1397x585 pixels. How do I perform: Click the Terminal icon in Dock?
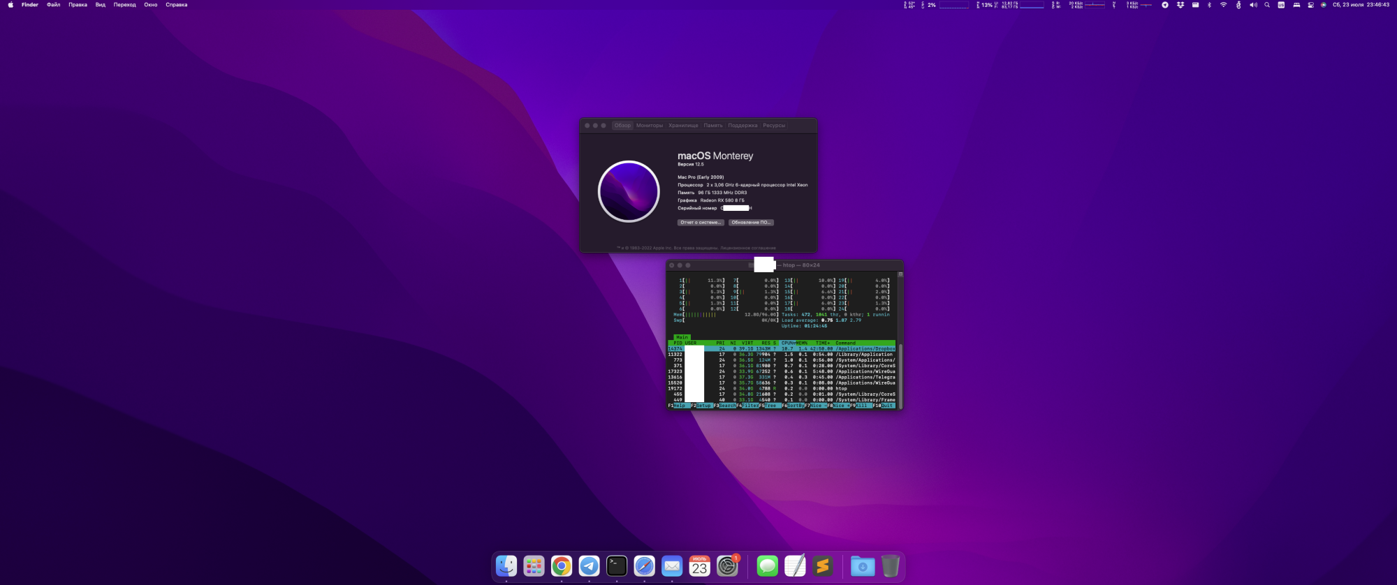[617, 566]
